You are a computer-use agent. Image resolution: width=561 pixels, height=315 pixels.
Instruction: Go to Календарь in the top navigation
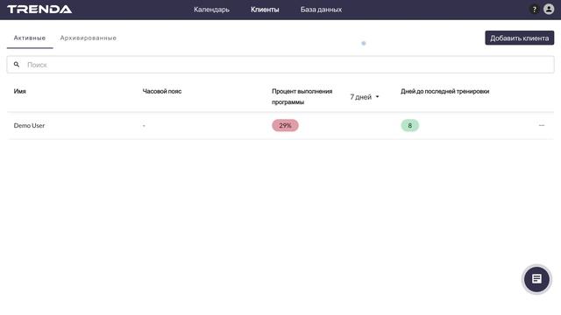tap(211, 10)
